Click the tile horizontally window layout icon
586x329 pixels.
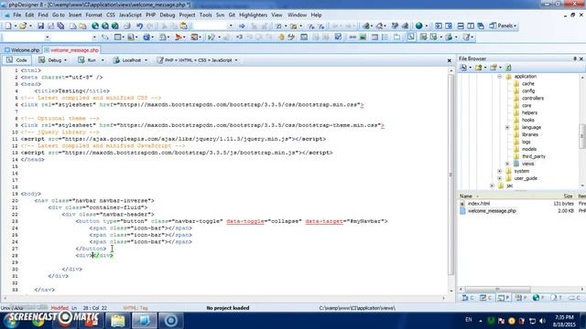[x=461, y=26]
